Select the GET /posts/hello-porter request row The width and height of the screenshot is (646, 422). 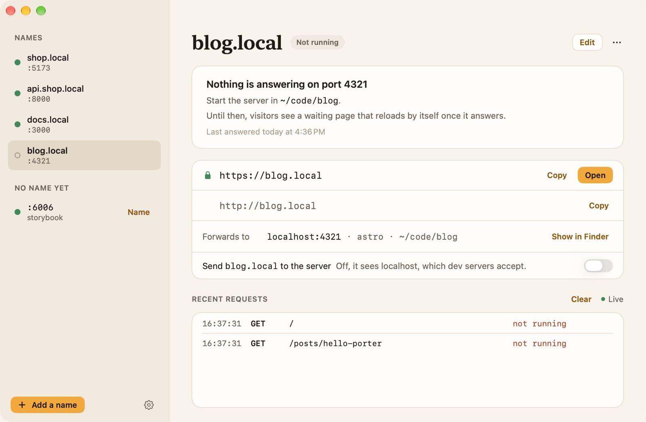tap(408, 343)
